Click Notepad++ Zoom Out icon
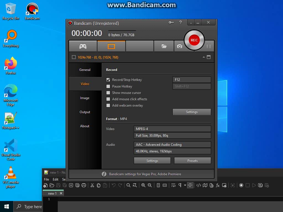 [150, 185]
